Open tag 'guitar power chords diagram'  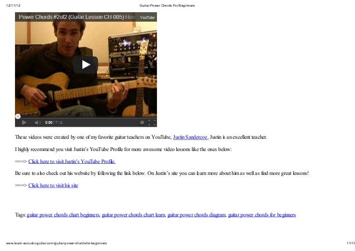point(196,215)
